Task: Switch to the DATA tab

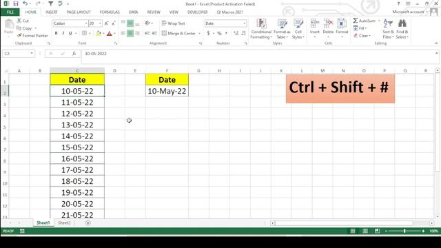Action: (133, 12)
